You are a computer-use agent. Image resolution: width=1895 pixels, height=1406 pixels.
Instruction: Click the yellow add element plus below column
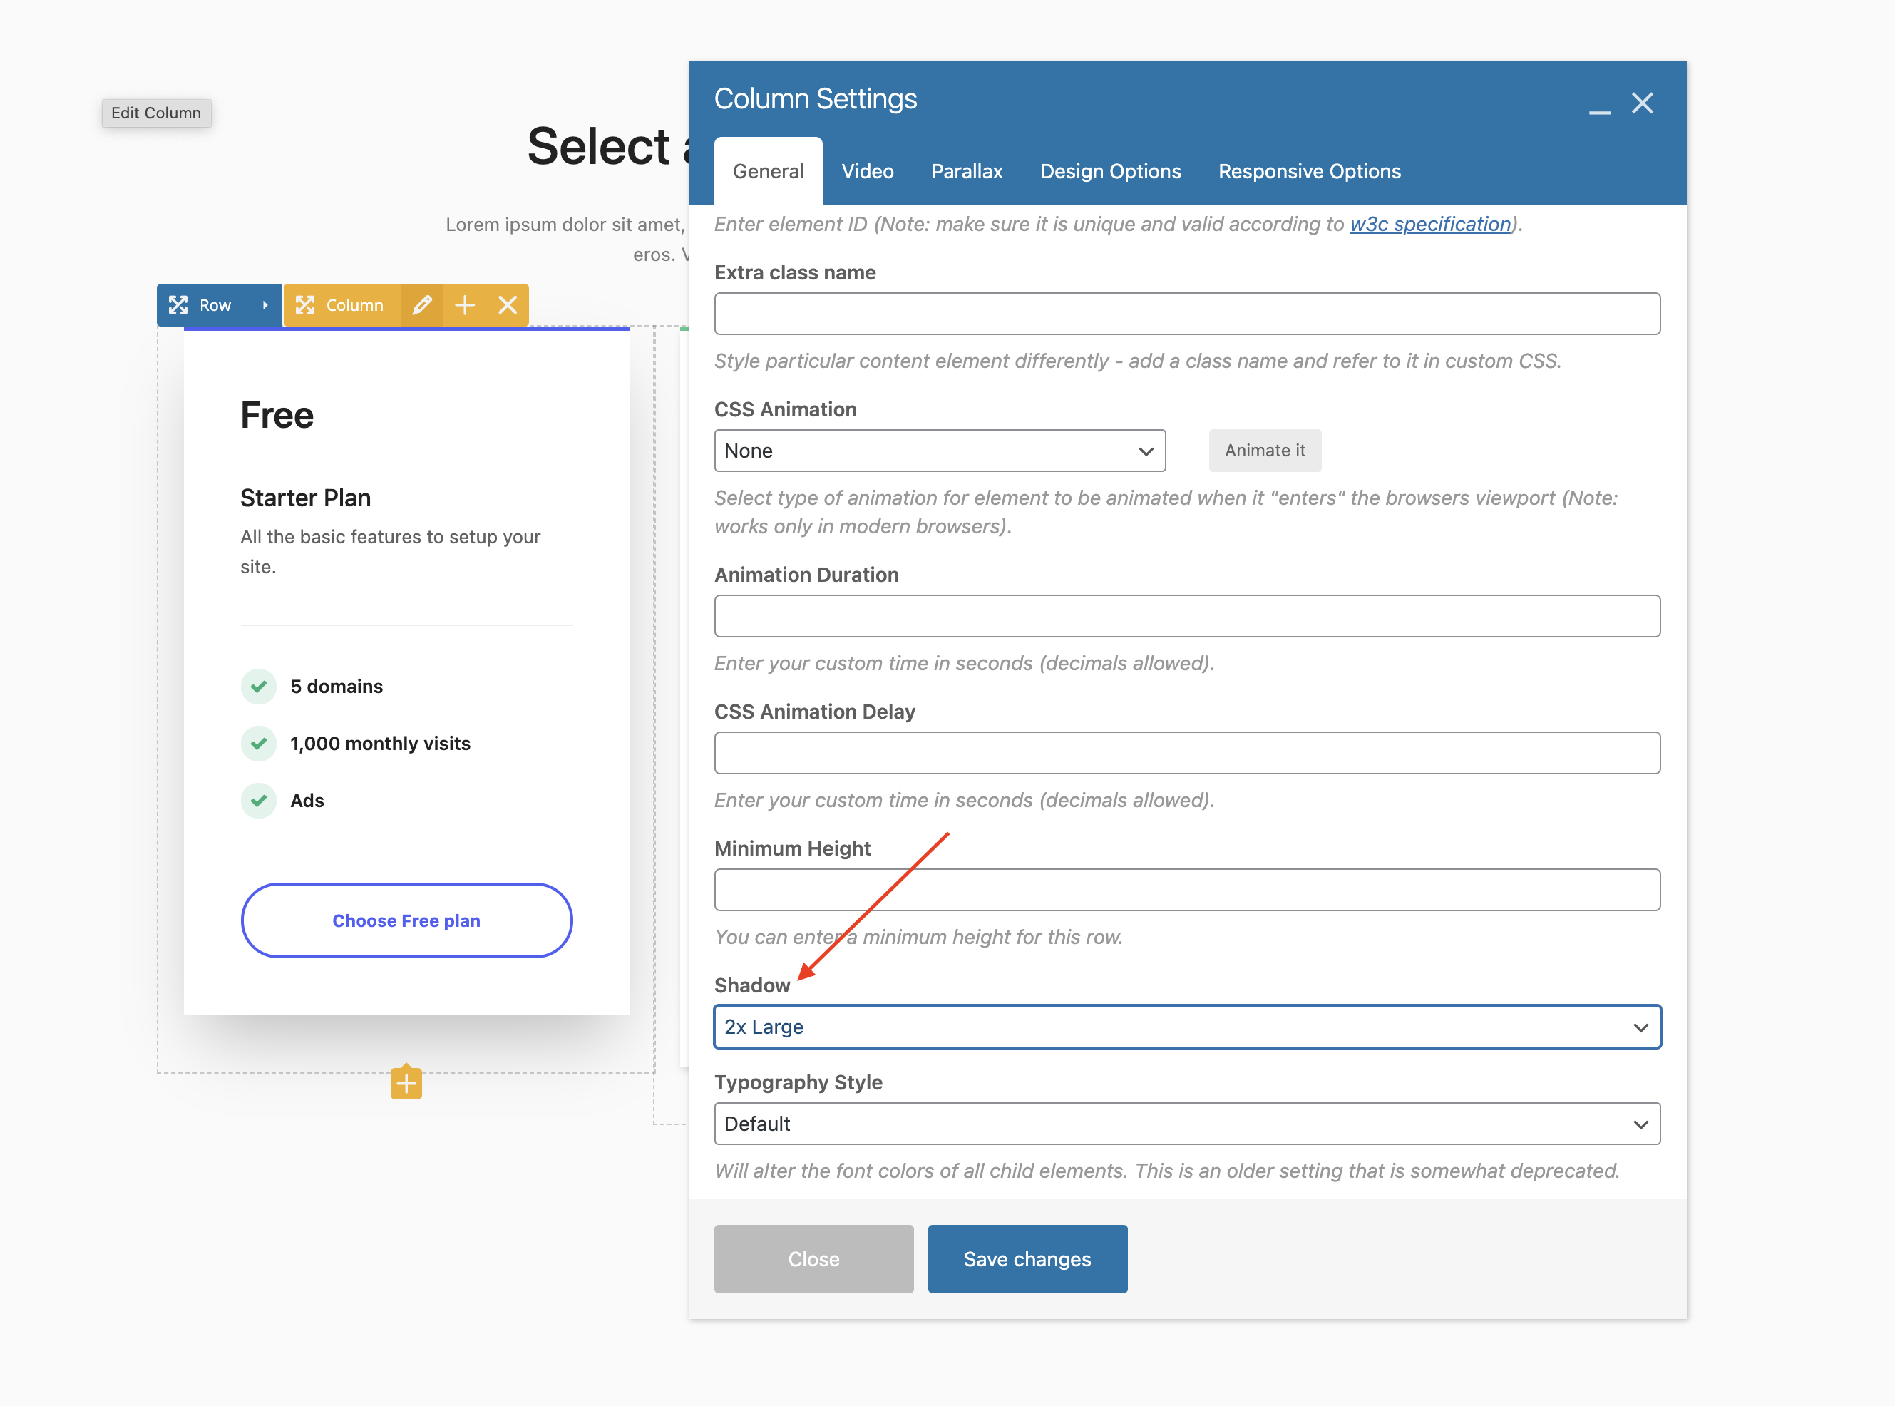[406, 1084]
